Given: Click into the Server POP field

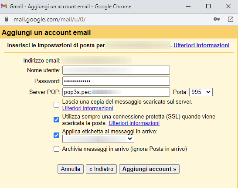Looking at the screenshot, I should pyautogui.click(x=116, y=92).
